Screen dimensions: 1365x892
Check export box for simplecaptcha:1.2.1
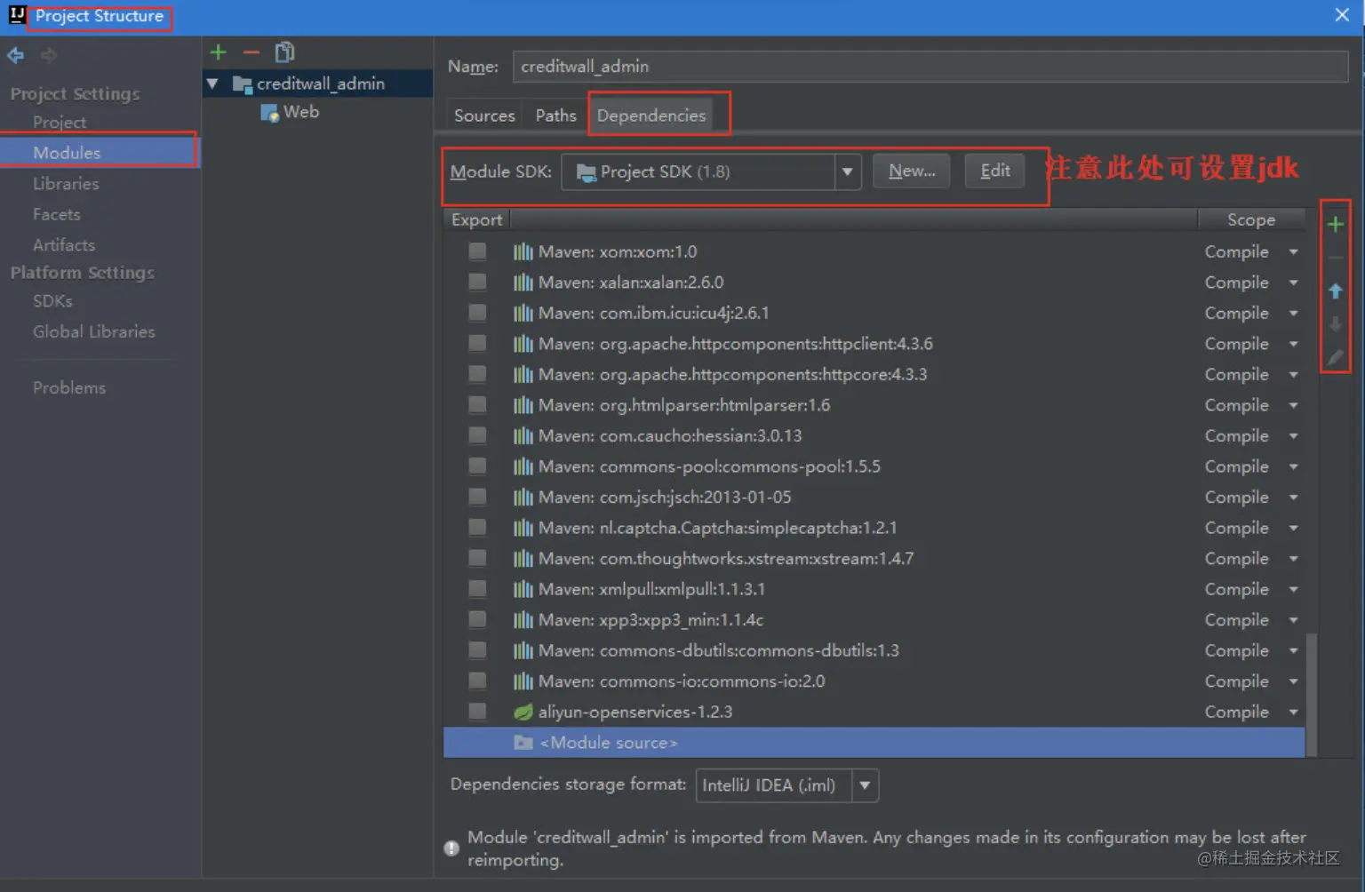[x=477, y=528]
